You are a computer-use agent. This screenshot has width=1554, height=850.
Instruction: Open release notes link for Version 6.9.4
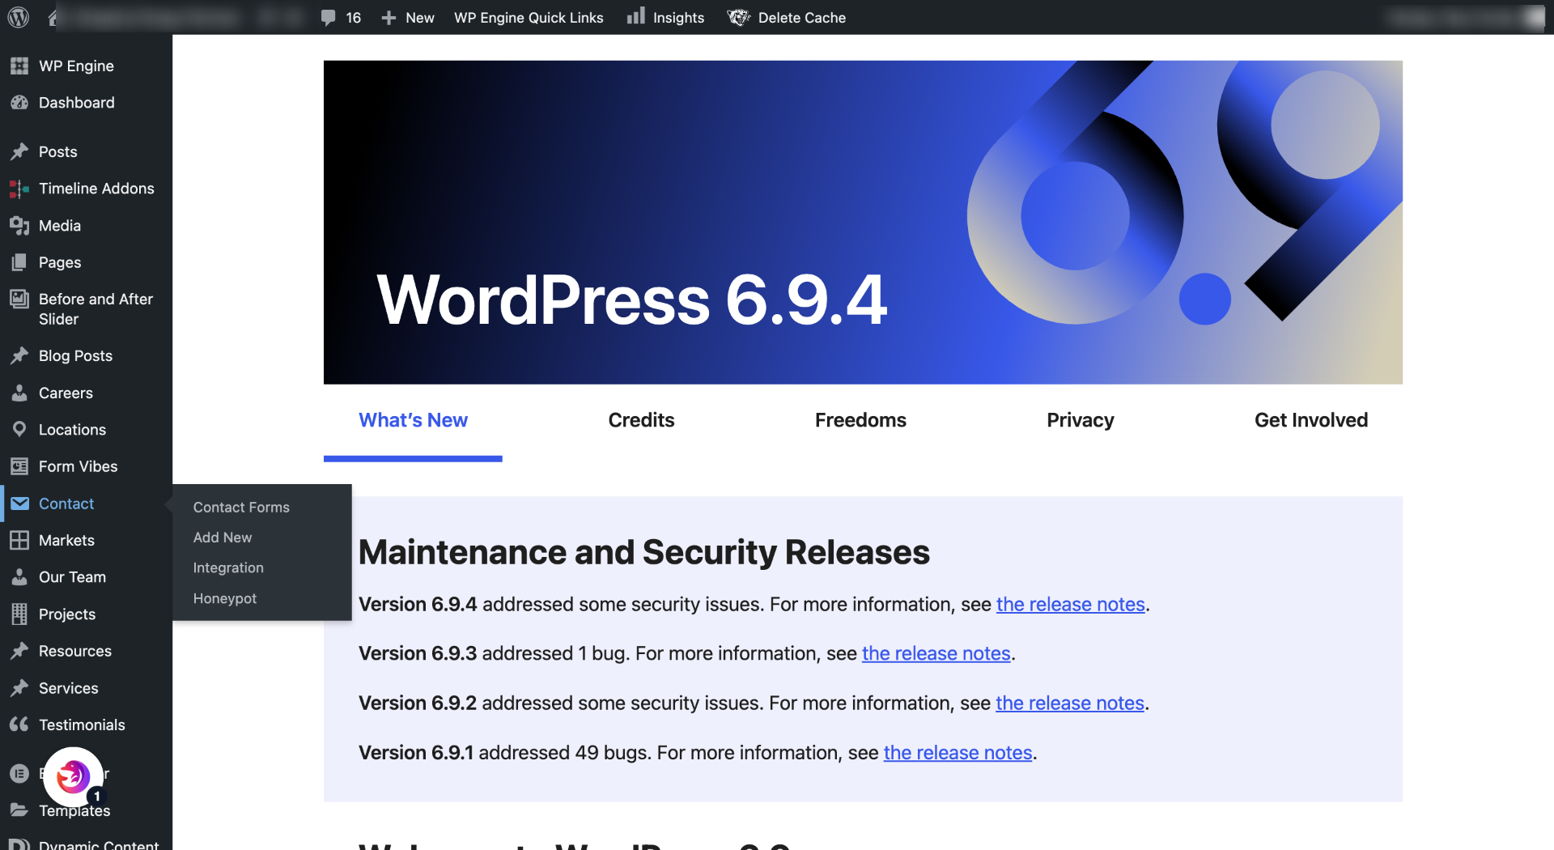pos(1071,605)
